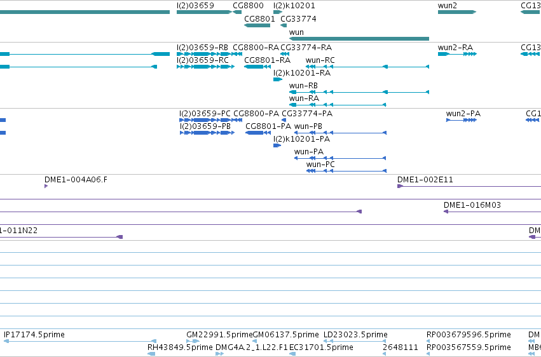Click the CG8801-RA transcript label
541x357 pixels.
click(x=268, y=60)
